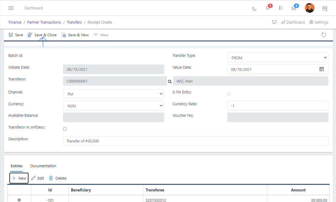
Task: Open the user profile avatar
Action: [309, 8]
